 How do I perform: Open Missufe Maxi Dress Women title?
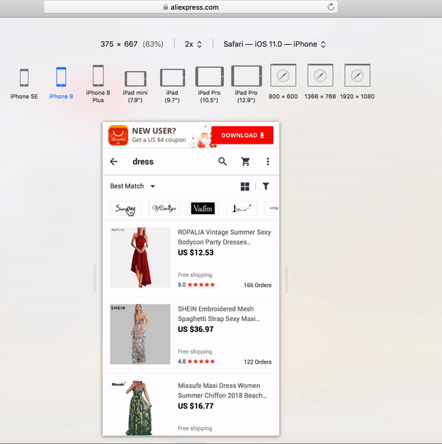[222, 390]
